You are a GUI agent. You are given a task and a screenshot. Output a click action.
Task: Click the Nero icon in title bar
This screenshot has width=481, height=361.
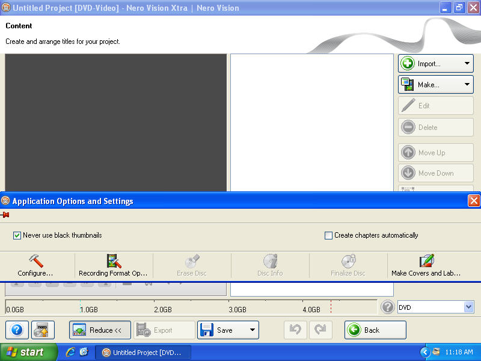tap(6, 7)
